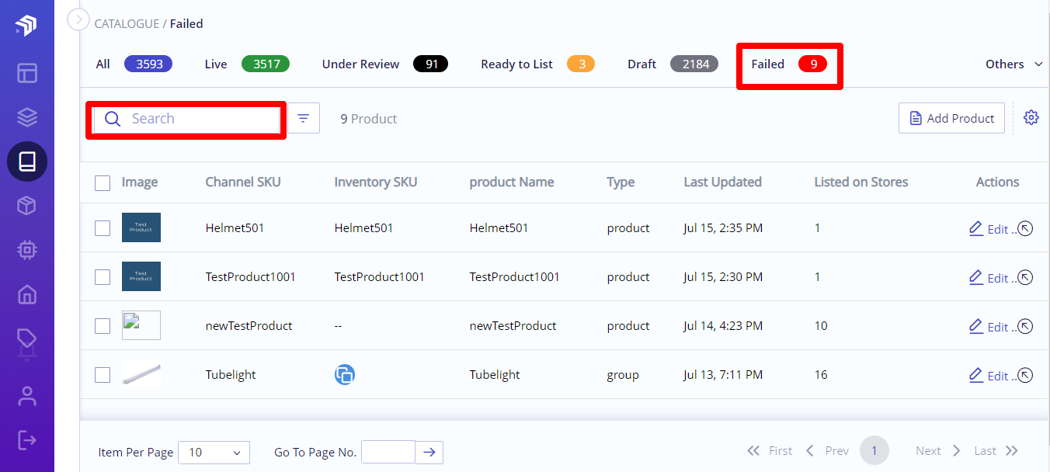The width and height of the screenshot is (1050, 472).
Task: Click the logout icon in sidebar
Action: pos(27,439)
